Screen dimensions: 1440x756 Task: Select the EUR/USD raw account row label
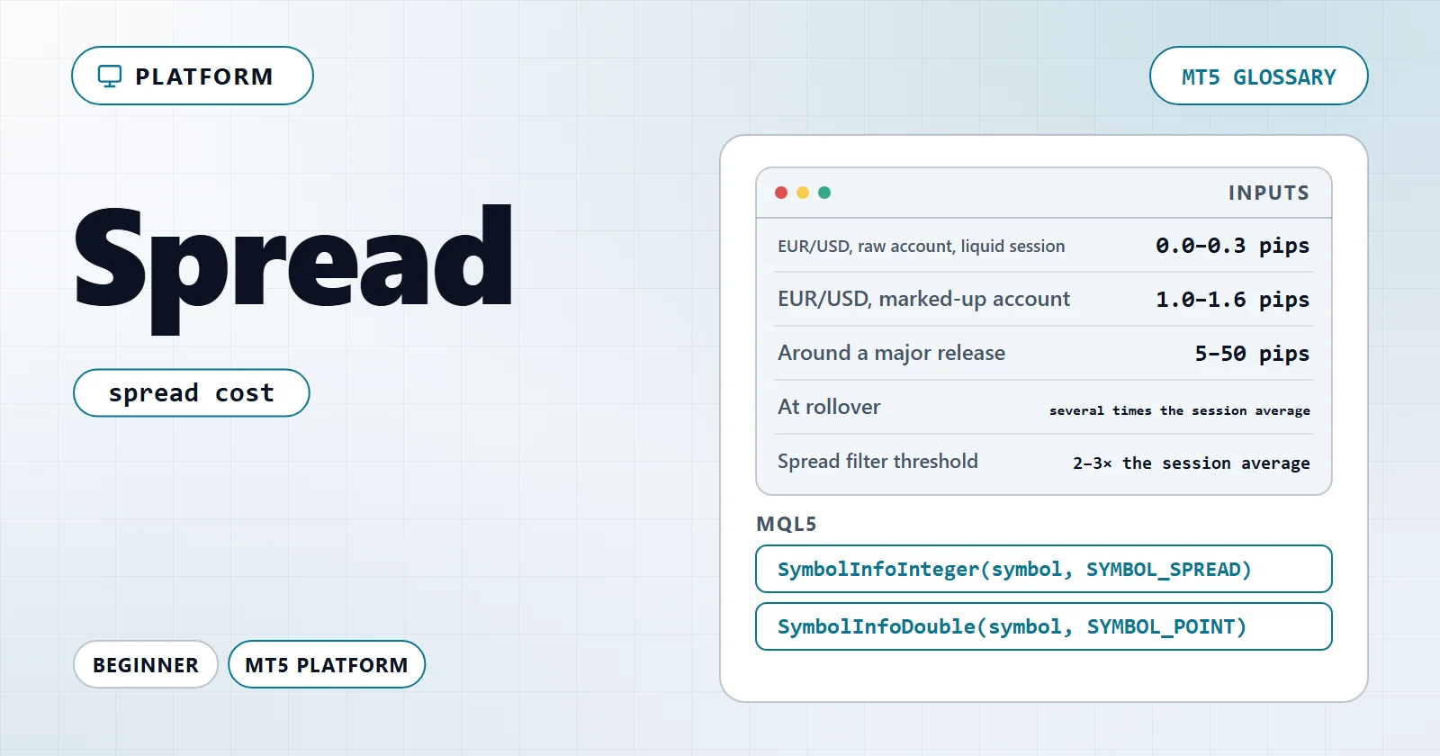click(x=921, y=246)
